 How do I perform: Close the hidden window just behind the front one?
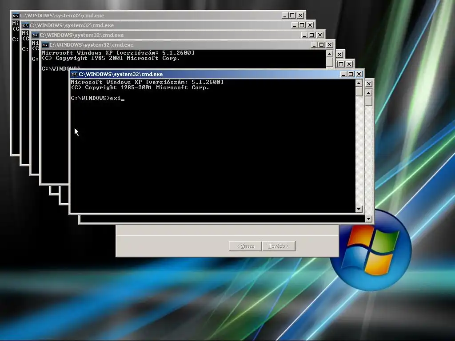[350, 64]
